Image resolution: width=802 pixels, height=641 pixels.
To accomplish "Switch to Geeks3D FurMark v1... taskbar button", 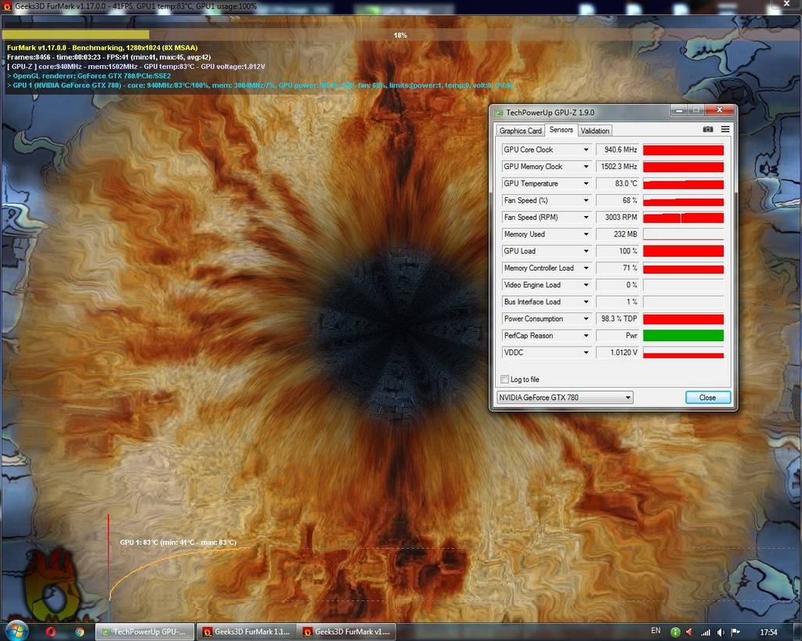I will coord(347,632).
